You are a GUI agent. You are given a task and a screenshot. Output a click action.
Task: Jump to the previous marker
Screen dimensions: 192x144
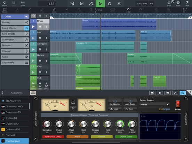[x=72, y=4]
